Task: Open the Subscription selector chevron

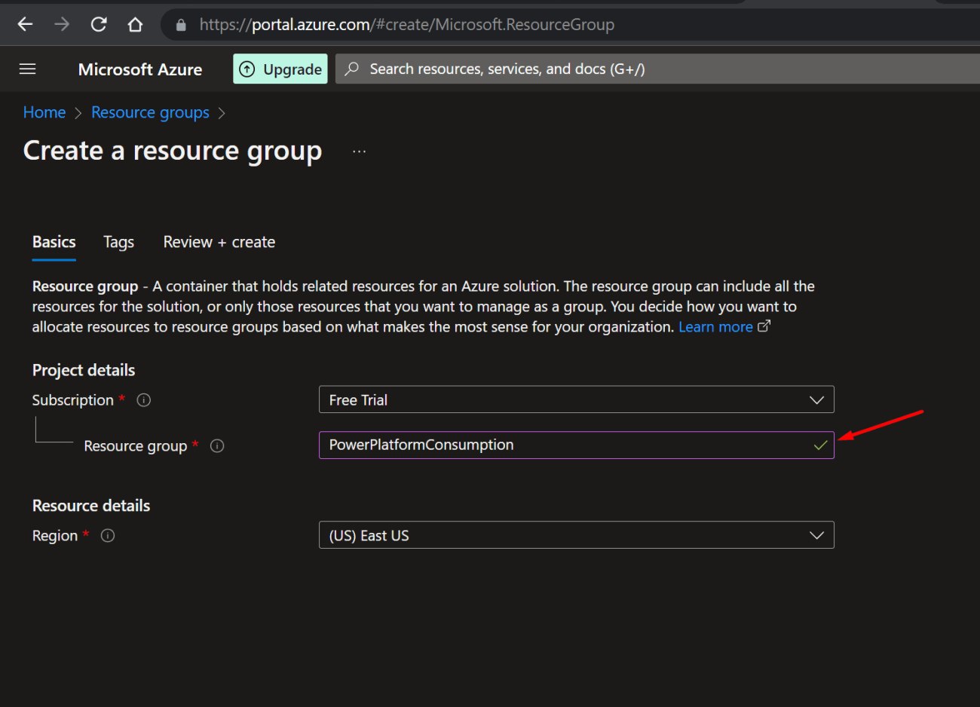Action: click(x=816, y=399)
